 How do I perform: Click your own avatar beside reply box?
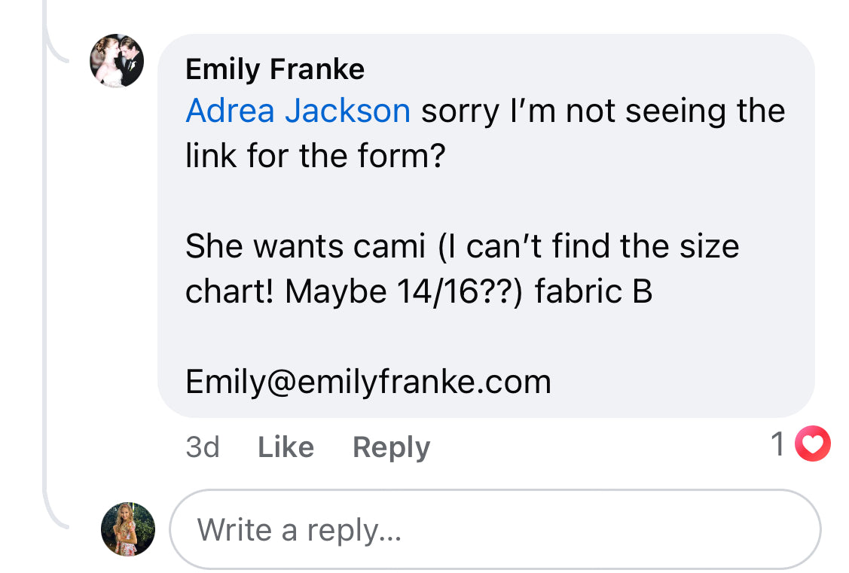pos(128,529)
